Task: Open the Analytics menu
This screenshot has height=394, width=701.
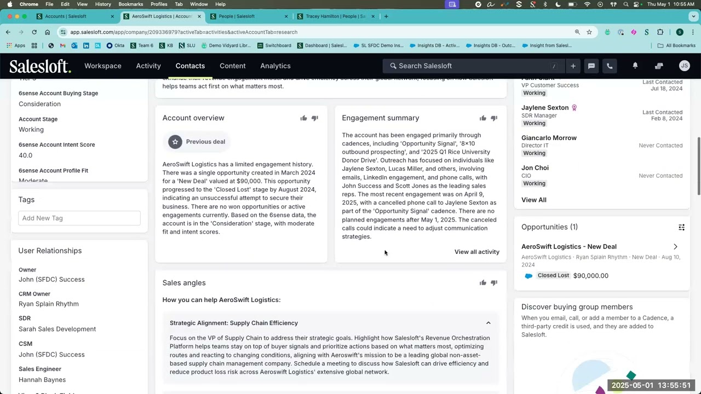Action: coord(275,66)
